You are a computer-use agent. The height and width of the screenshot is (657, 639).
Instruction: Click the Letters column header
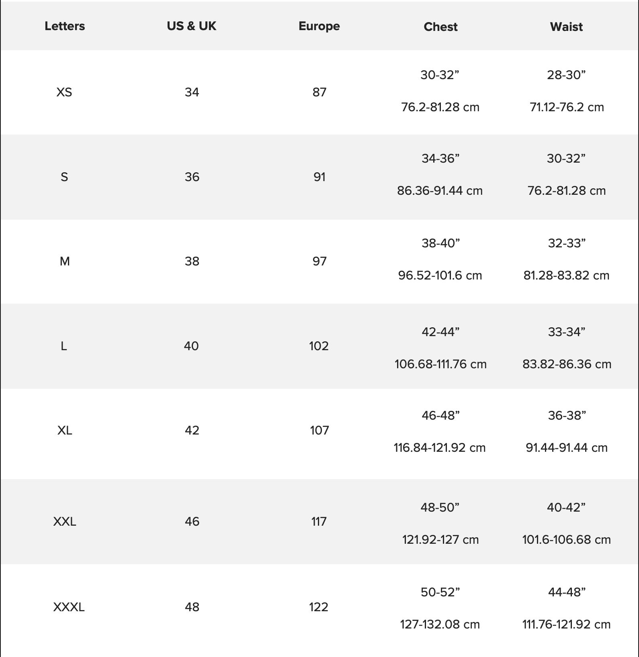pyautogui.click(x=65, y=26)
